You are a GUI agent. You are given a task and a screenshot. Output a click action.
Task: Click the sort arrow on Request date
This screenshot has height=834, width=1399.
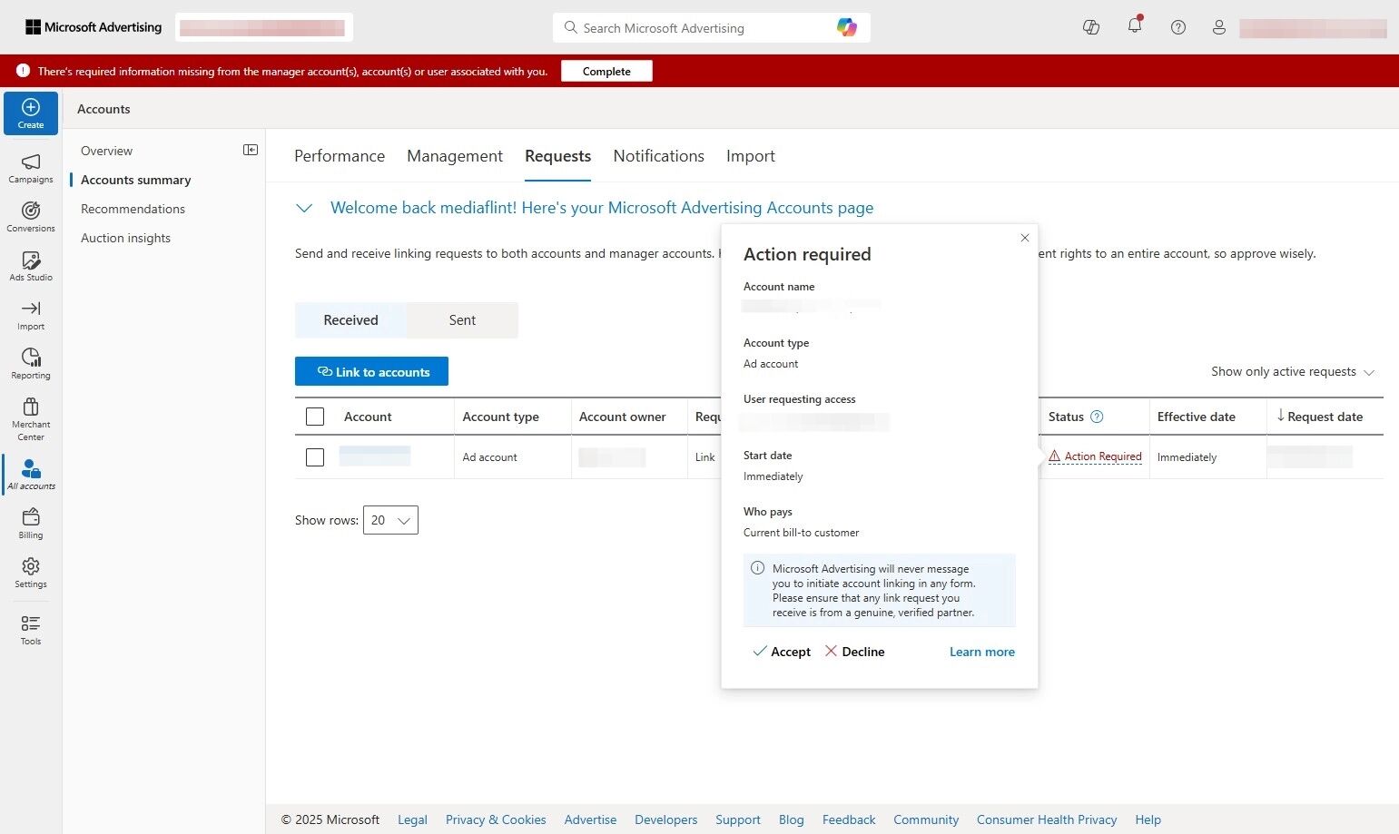(1281, 416)
